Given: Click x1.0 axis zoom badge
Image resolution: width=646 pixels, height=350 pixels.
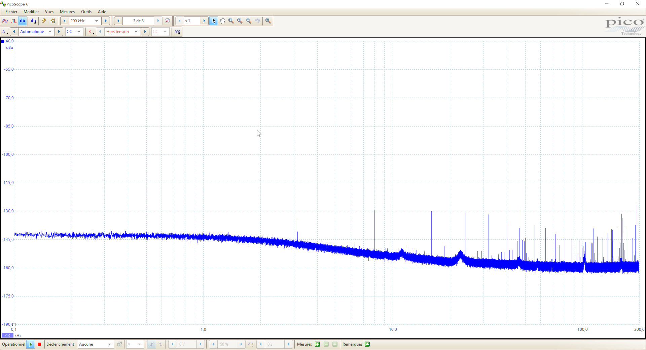Looking at the screenshot, I should tap(7, 335).
